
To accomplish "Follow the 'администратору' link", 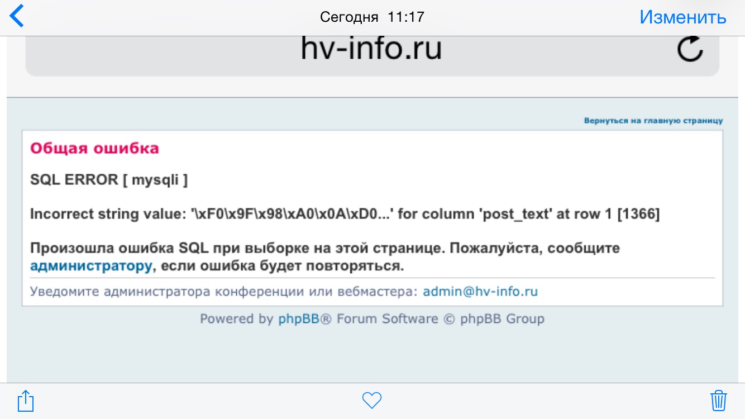I will [90, 266].
